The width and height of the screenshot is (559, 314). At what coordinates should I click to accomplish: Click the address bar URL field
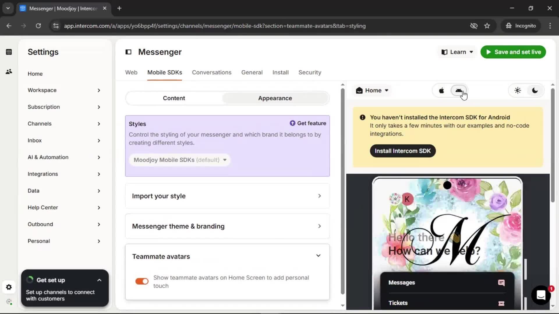(x=215, y=26)
